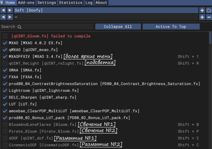Click minus icon on second preset row
Image resolution: width=212 pixels, height=149 pixels.
click(209, 17)
